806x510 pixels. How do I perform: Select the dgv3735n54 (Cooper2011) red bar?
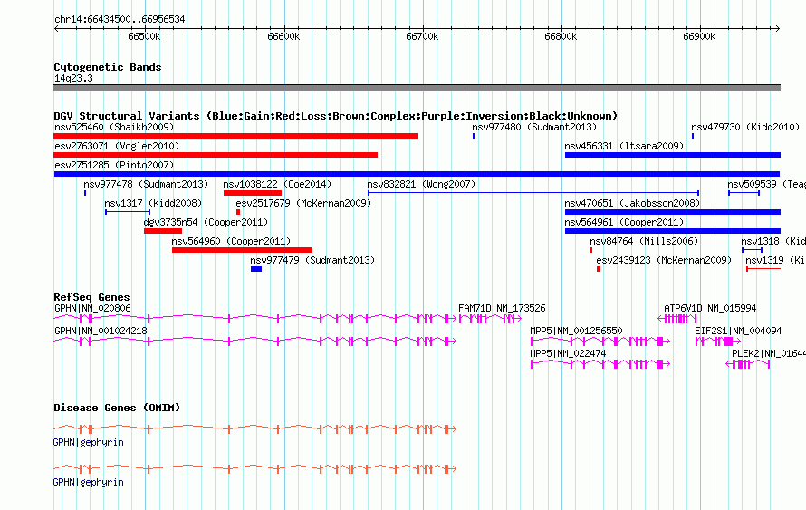click(163, 231)
